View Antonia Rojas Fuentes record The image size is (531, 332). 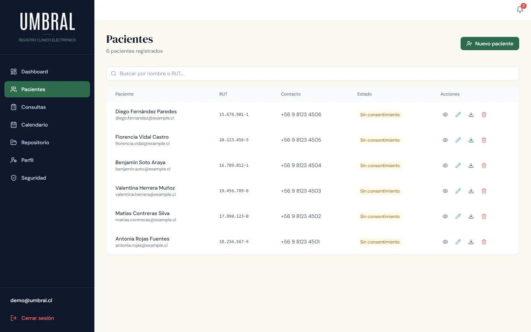pyautogui.click(x=445, y=242)
